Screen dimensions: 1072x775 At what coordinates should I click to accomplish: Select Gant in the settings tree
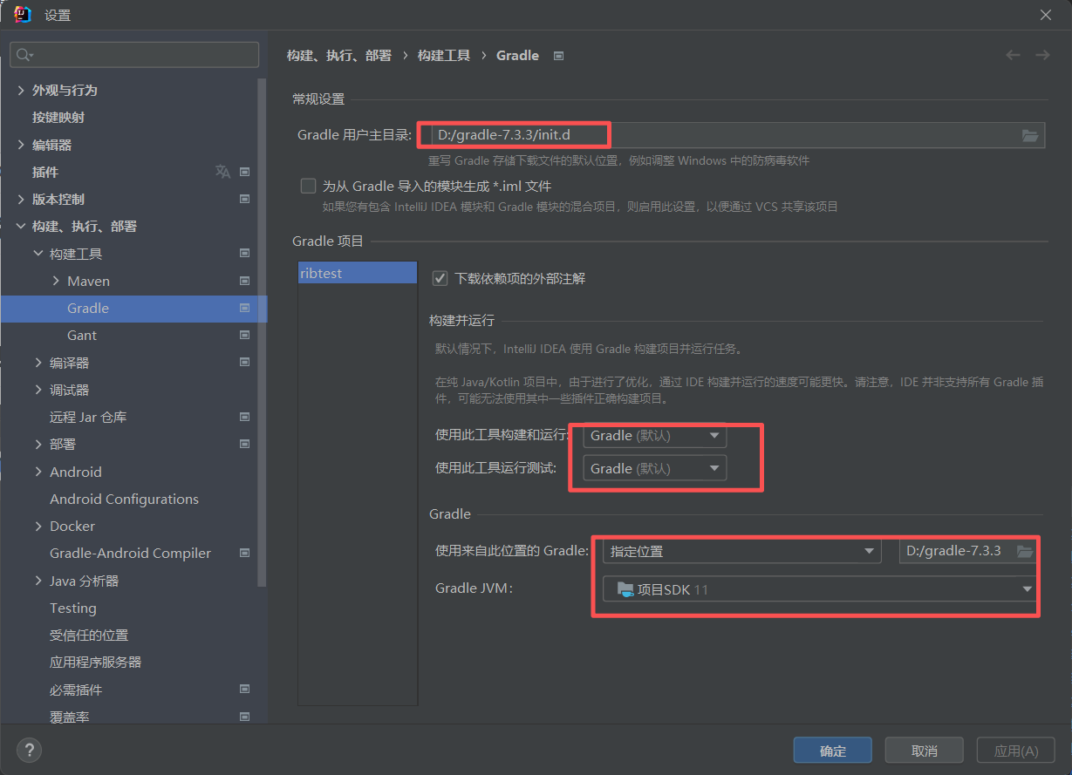82,336
